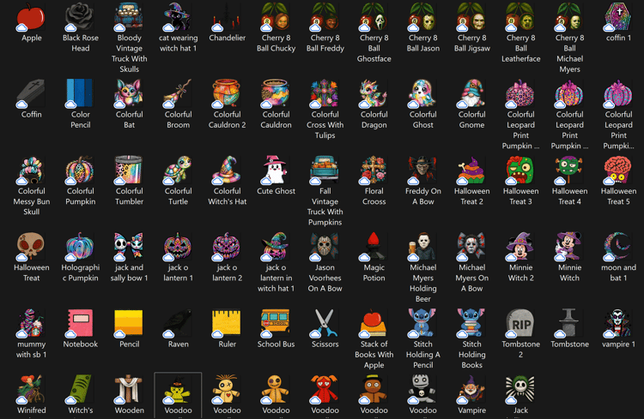
Task: Select the Chandelier file
Action: 227,17
